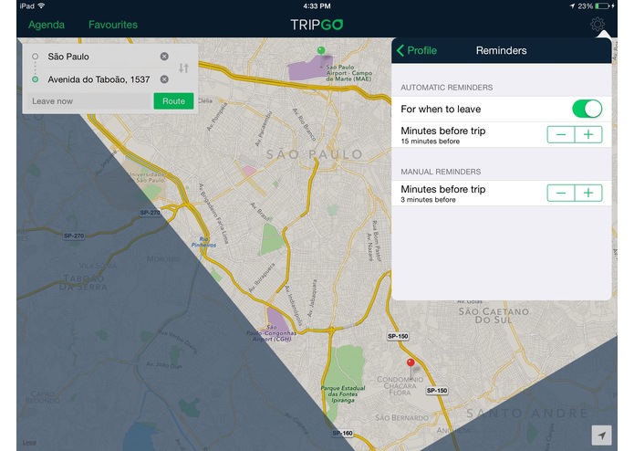This screenshot has width=634, height=451.
Task: Tap the 3 minutes before text
Action: pyautogui.click(x=428, y=199)
